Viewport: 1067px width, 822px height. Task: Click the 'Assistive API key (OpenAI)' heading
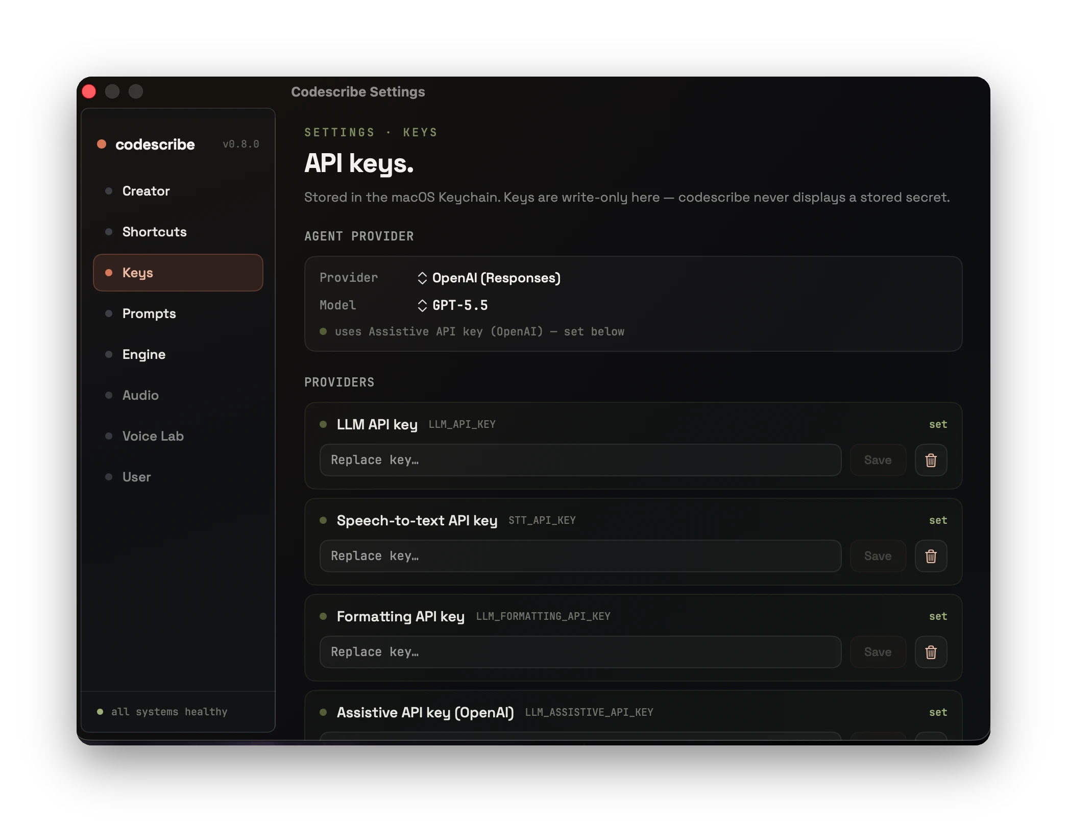coord(425,712)
